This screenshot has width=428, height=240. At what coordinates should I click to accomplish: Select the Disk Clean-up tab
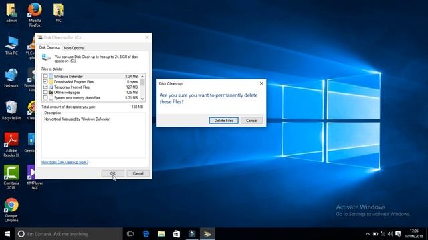[49, 47]
